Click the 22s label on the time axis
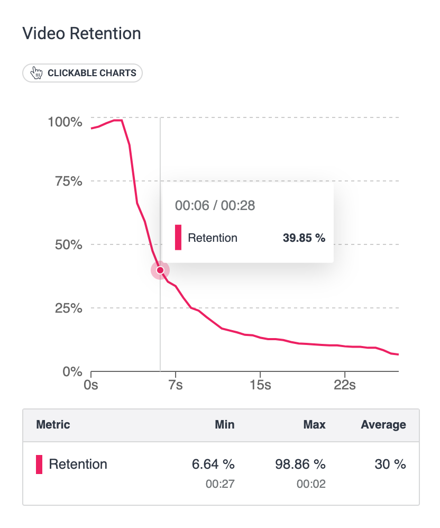This screenshot has width=440, height=528. [x=344, y=385]
